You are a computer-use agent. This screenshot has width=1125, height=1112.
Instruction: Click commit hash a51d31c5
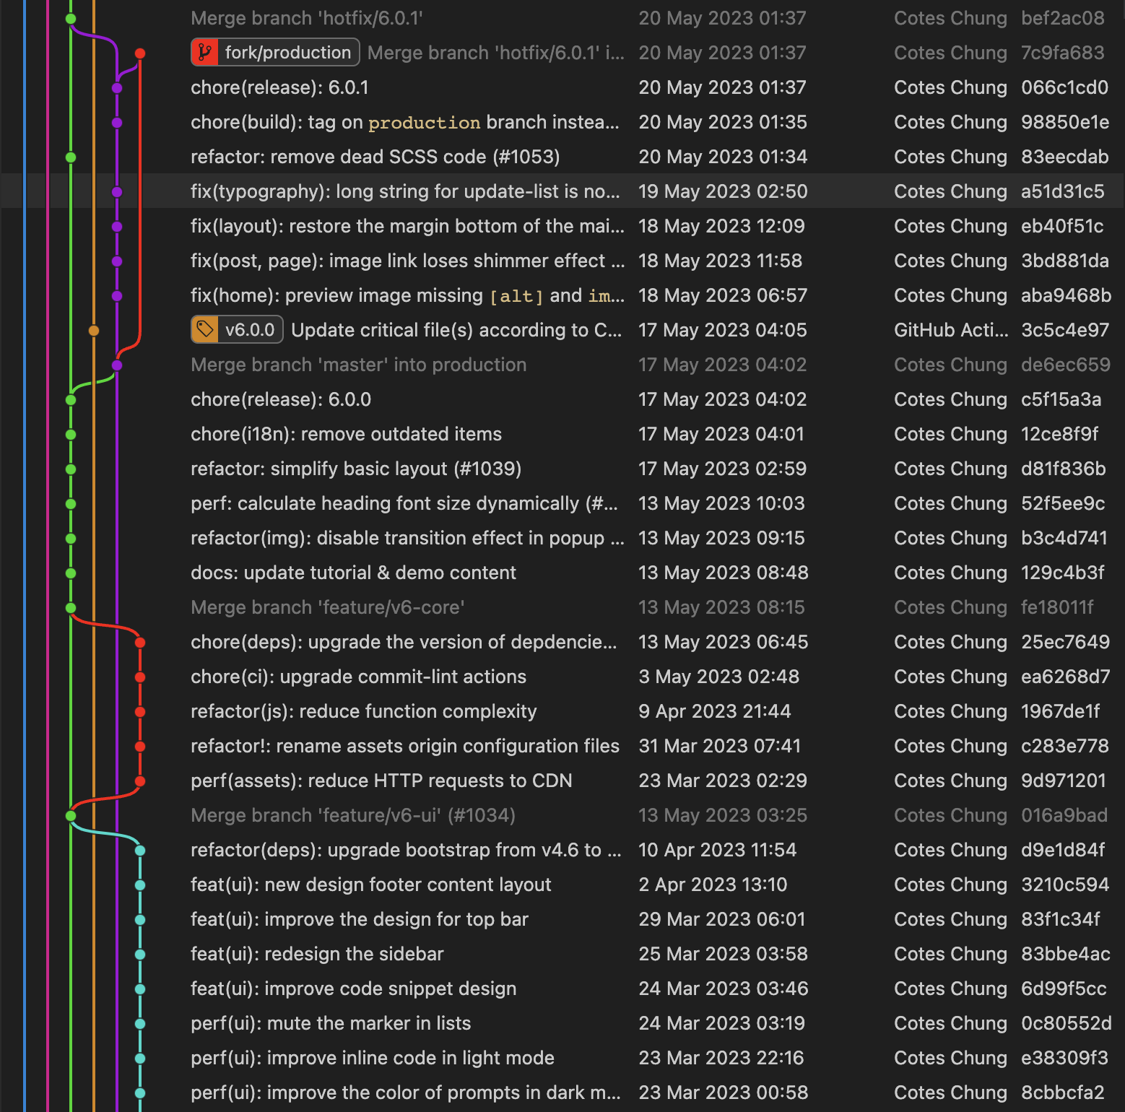[1063, 191]
